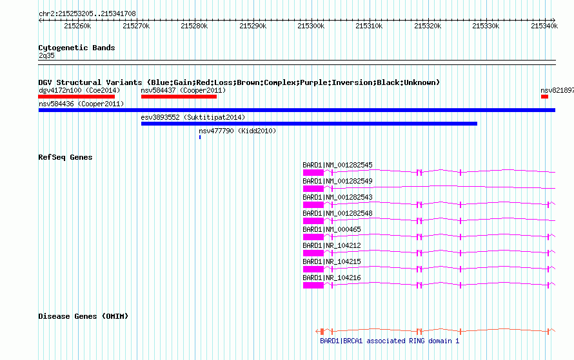The height and width of the screenshot is (360, 574).
Task: Click the 215260k ruler tick label
Action: pos(77,26)
